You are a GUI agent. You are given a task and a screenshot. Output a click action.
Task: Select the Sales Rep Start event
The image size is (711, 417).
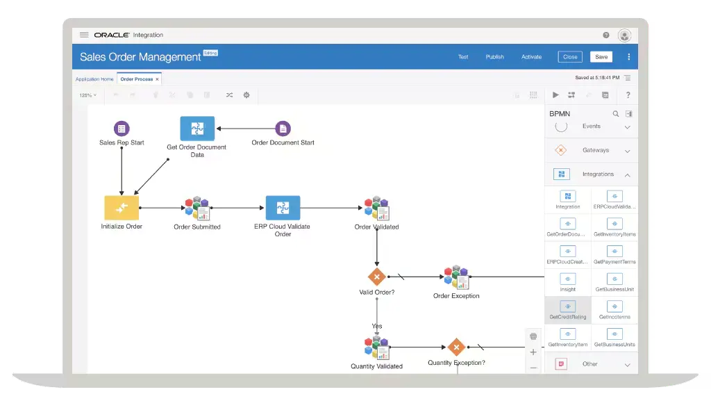[x=122, y=129]
